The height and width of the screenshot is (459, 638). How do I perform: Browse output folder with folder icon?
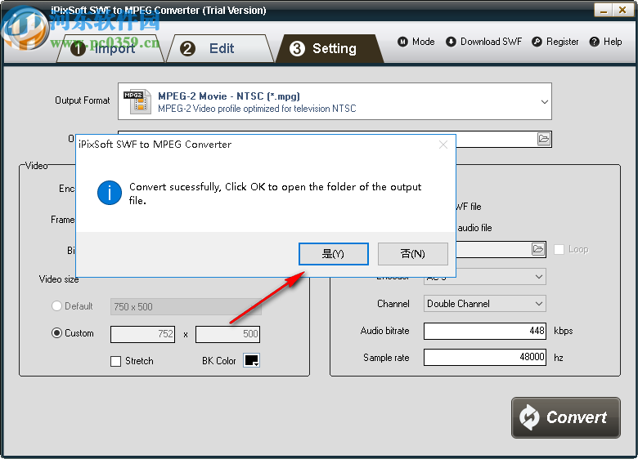[544, 139]
